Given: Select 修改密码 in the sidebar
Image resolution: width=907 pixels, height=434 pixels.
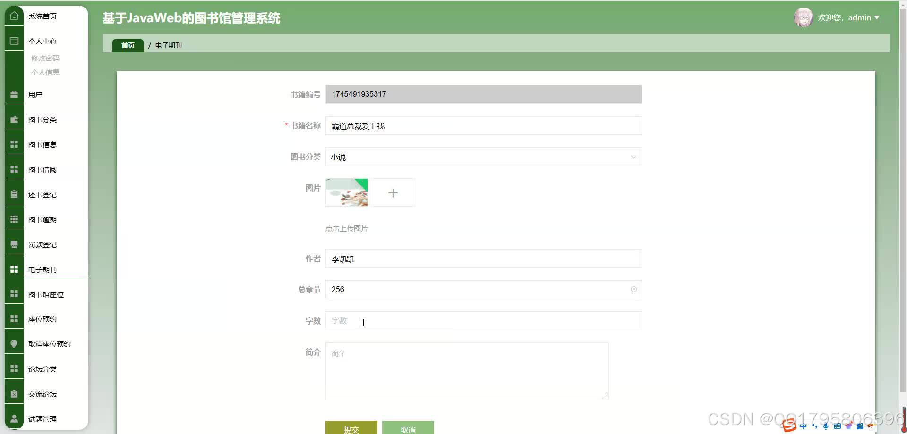Looking at the screenshot, I should tap(45, 58).
